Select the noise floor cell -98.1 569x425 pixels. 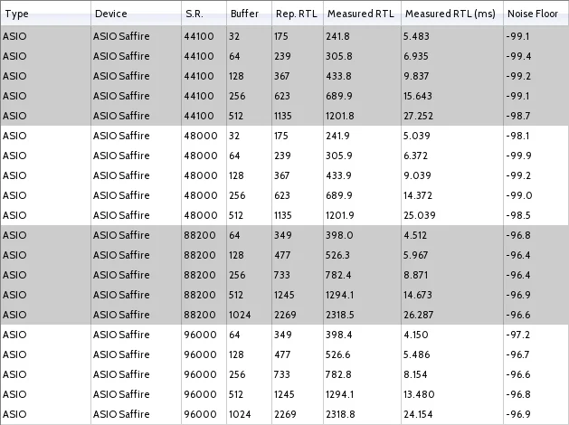(519, 136)
